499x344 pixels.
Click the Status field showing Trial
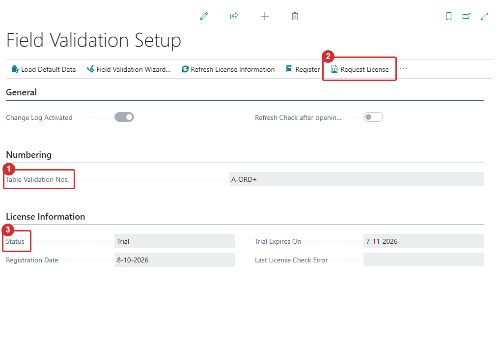(x=175, y=241)
